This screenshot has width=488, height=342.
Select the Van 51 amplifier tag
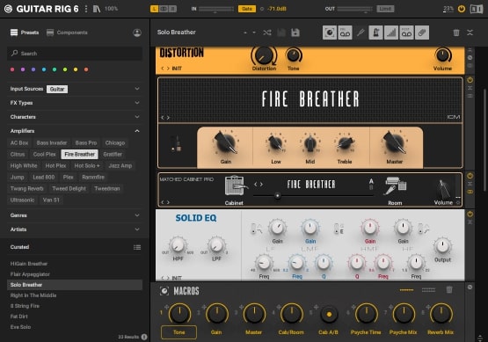pos(51,200)
